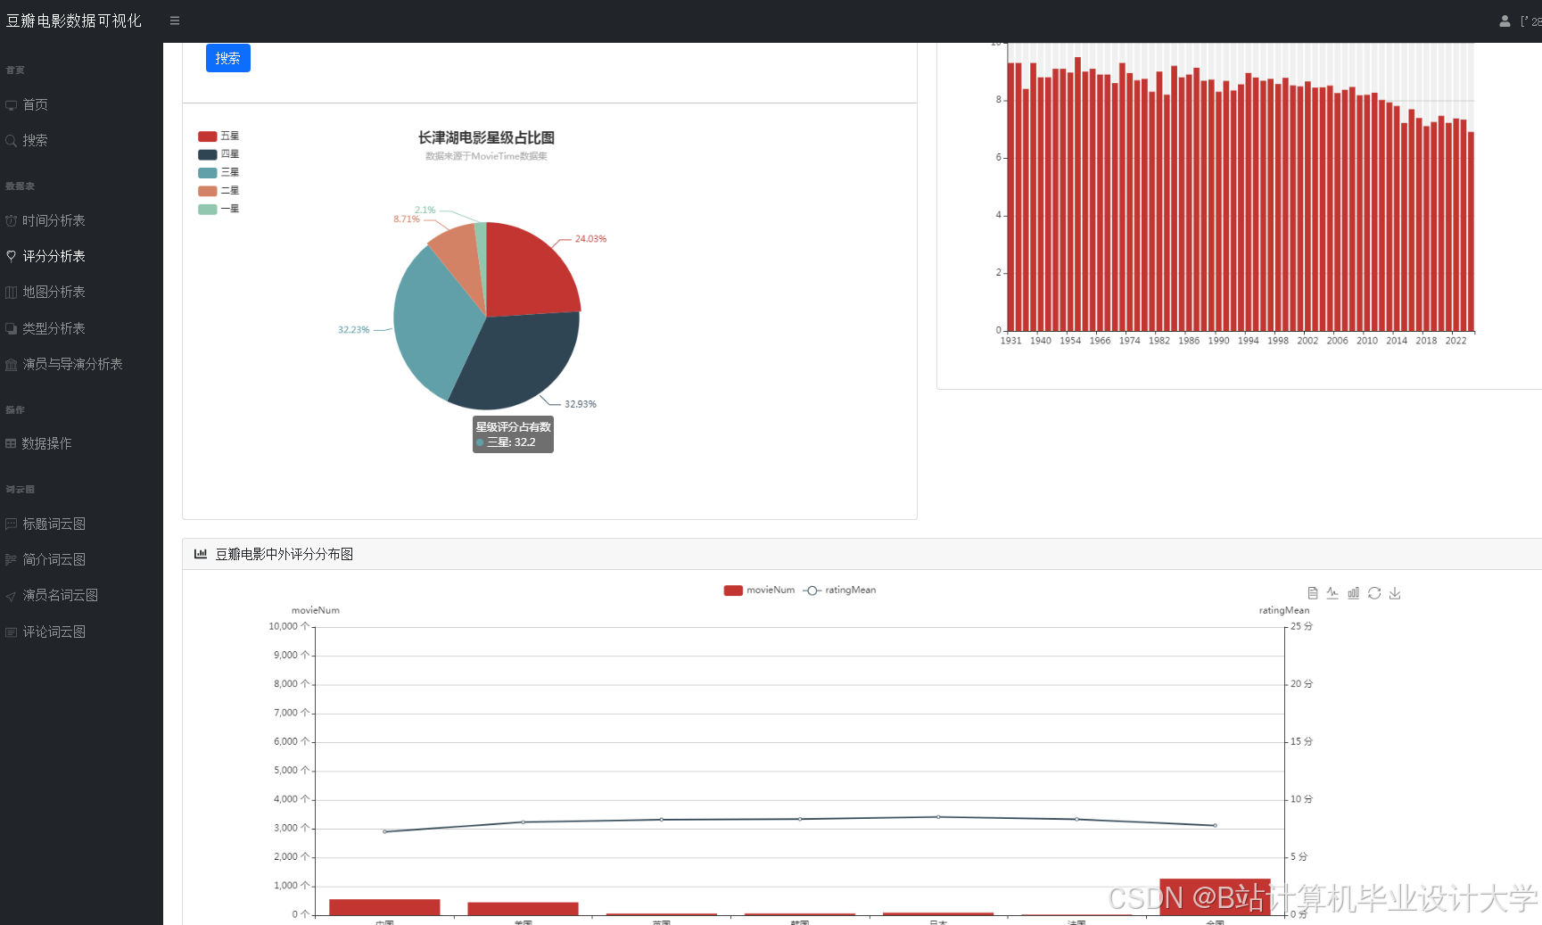Click the first red movieNum bar
This screenshot has height=925, width=1542.
point(384,907)
